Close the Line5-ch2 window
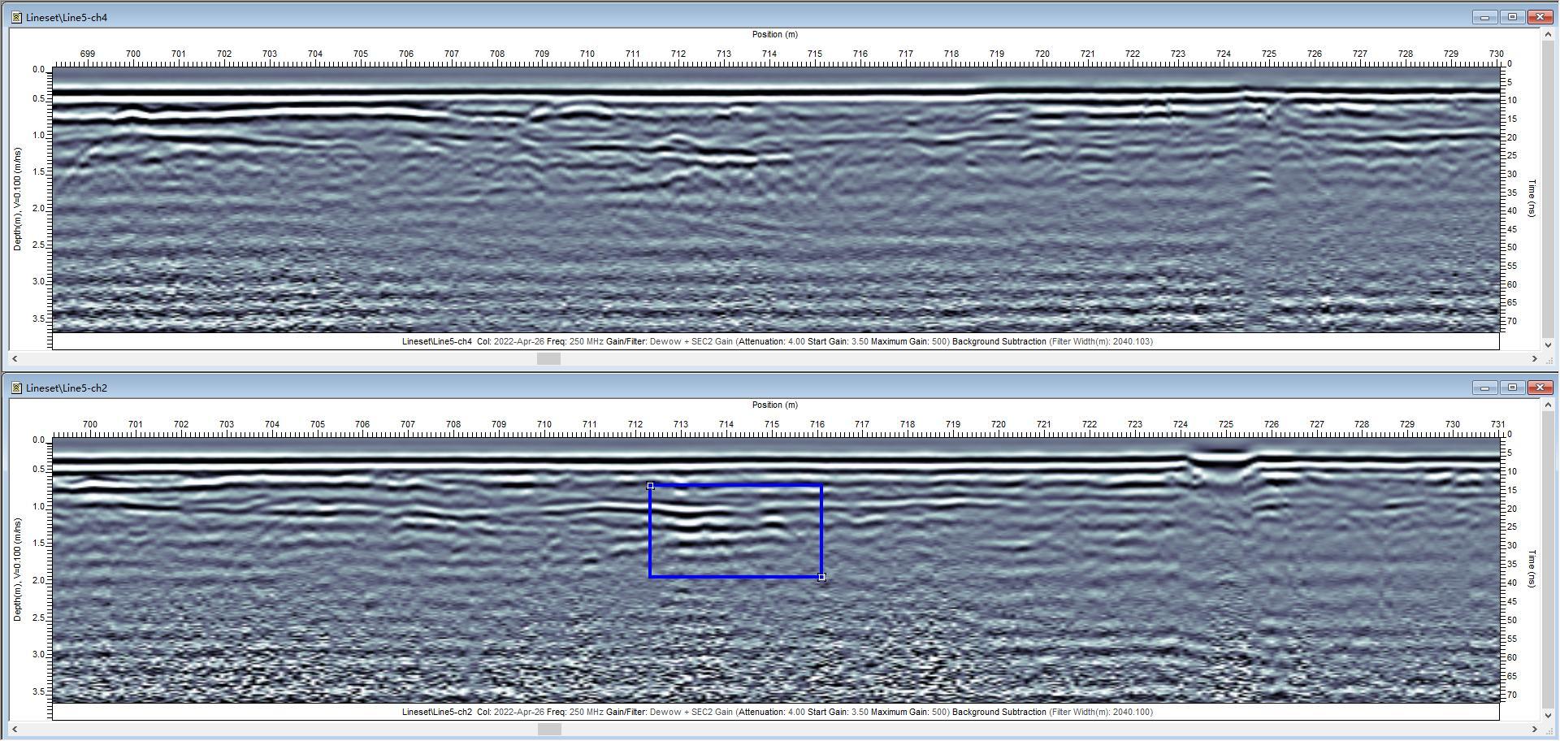The width and height of the screenshot is (1560, 741). (x=1540, y=388)
